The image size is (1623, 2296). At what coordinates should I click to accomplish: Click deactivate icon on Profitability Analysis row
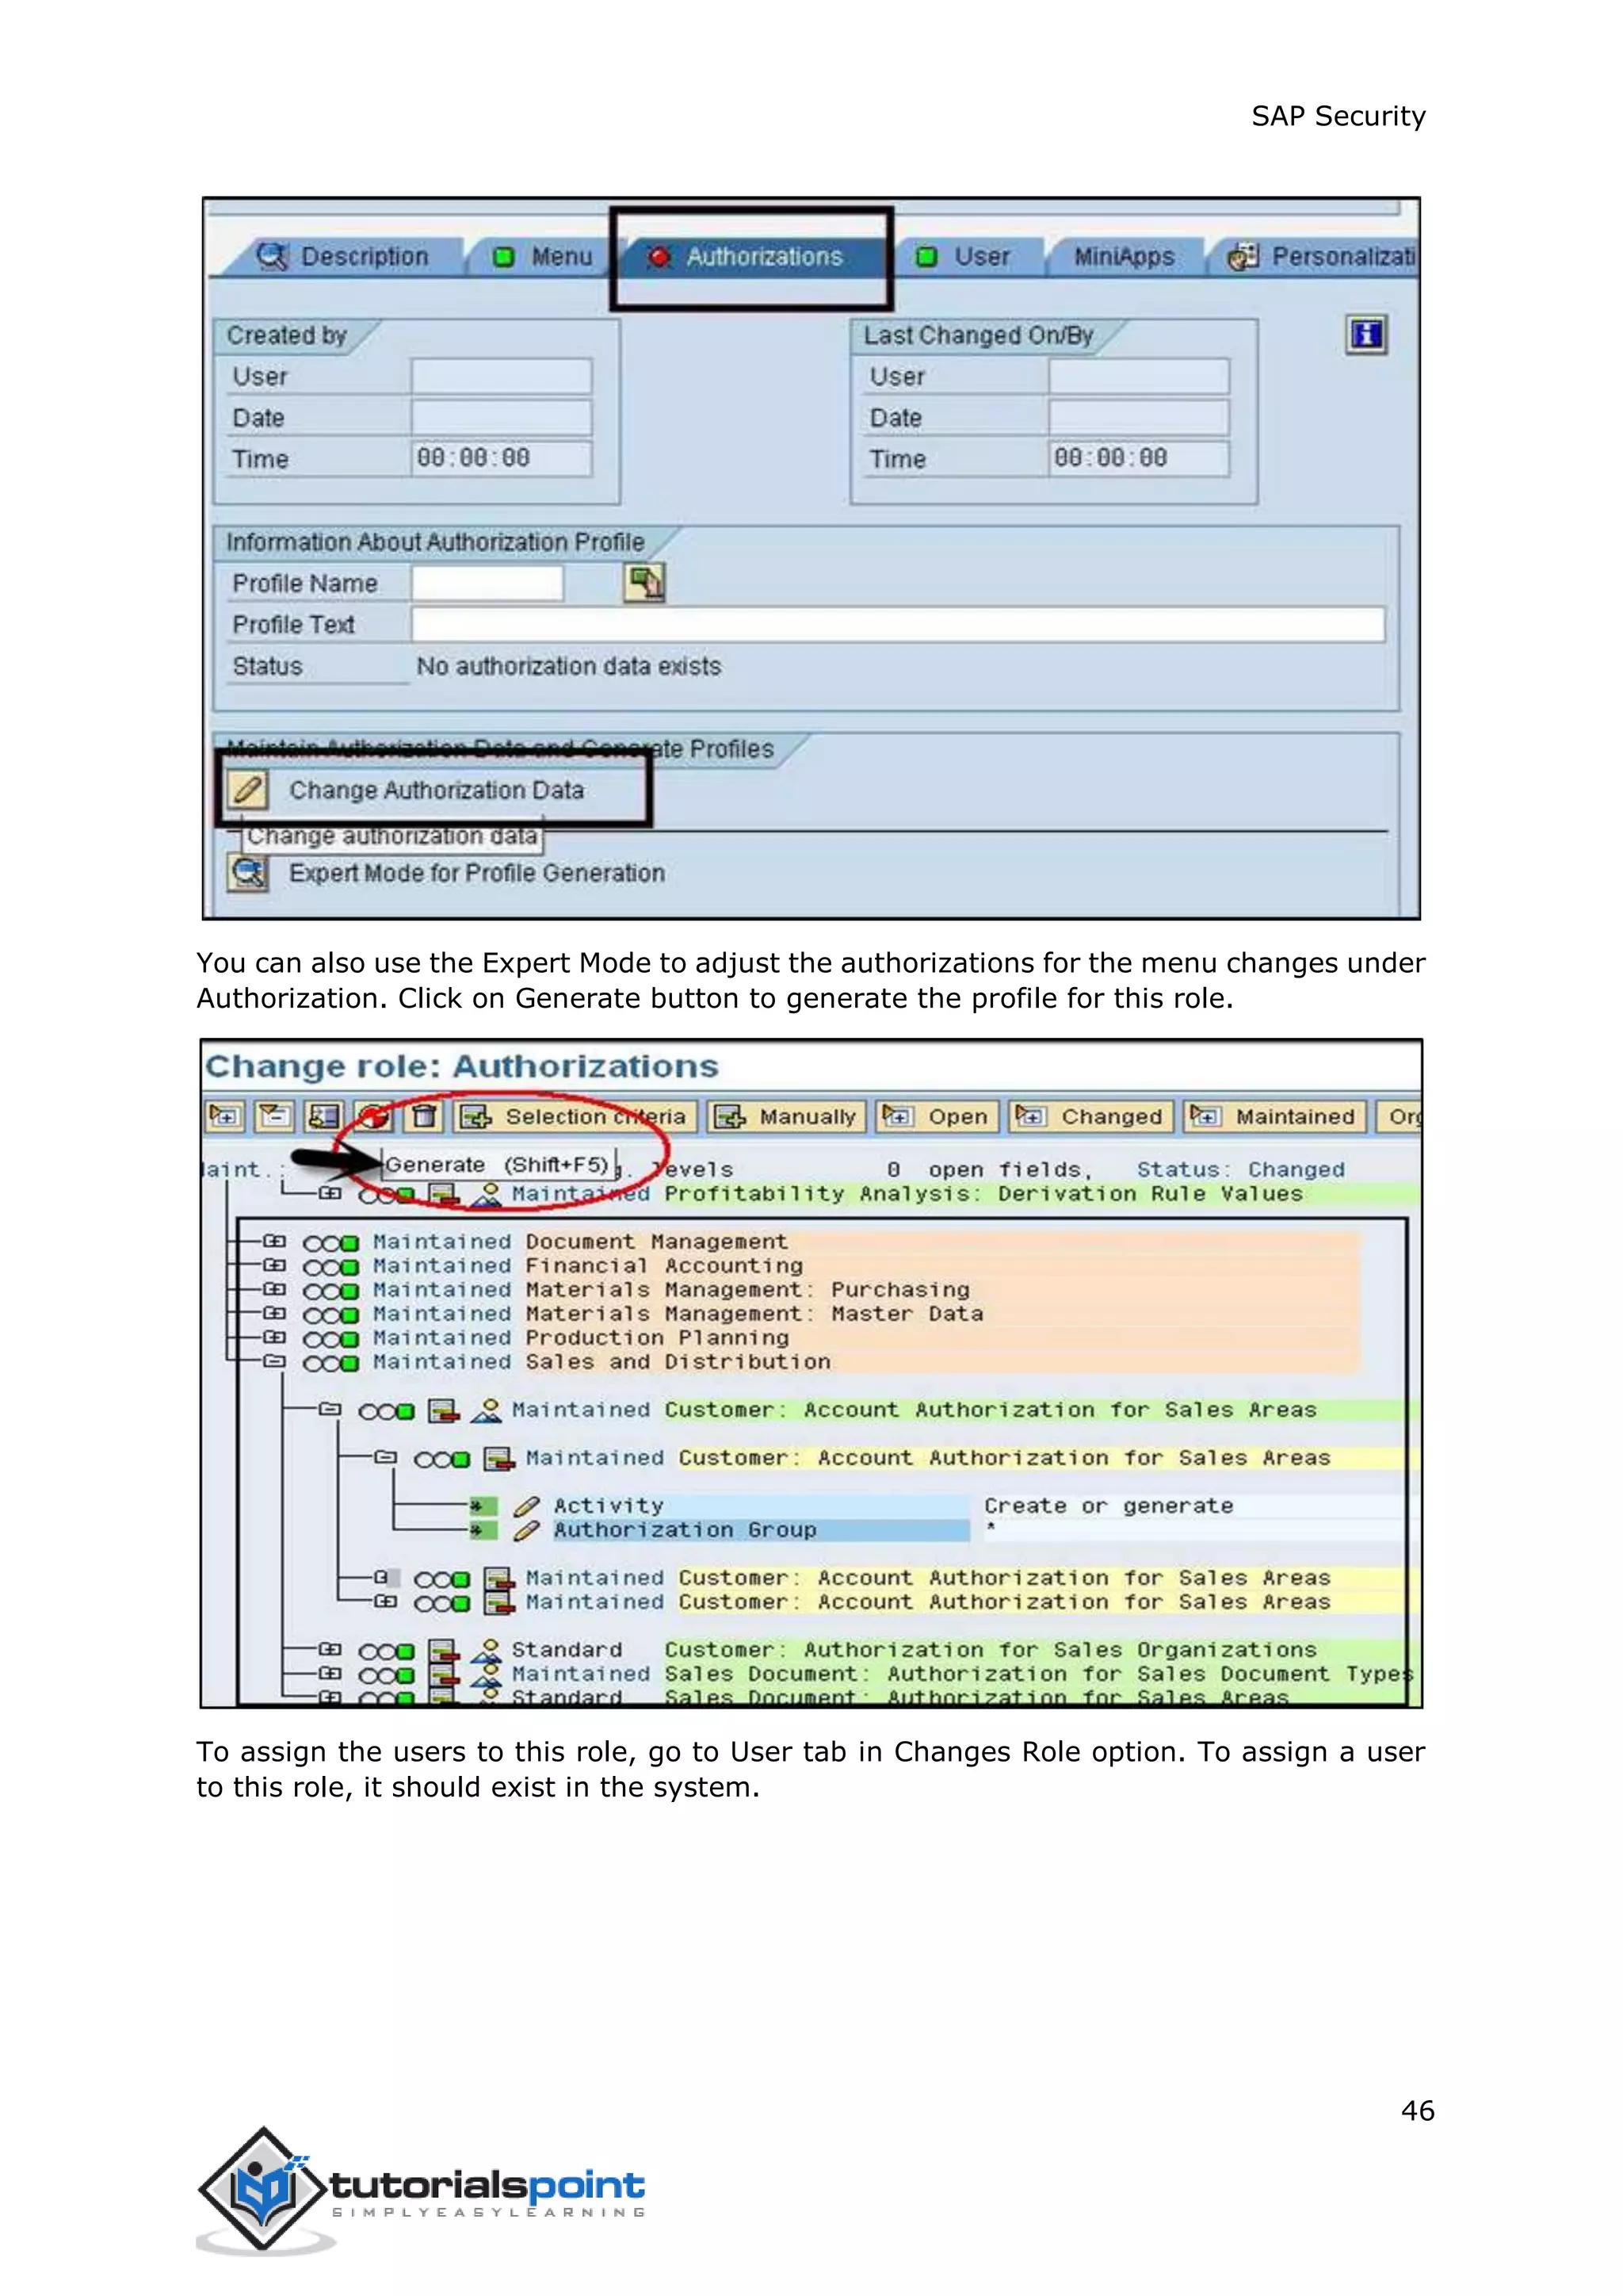[x=444, y=1194]
